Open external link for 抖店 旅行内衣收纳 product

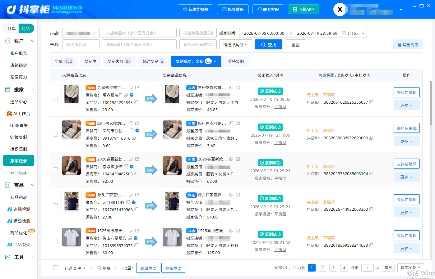click(x=238, y=123)
